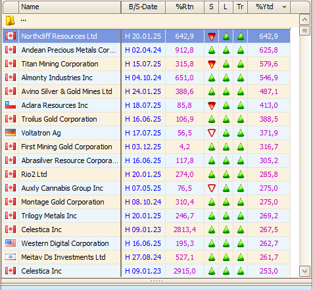The image size is (313, 290).
Task: Click the Israel flag beside Meitav Ds Investments
Action: coord(11,257)
